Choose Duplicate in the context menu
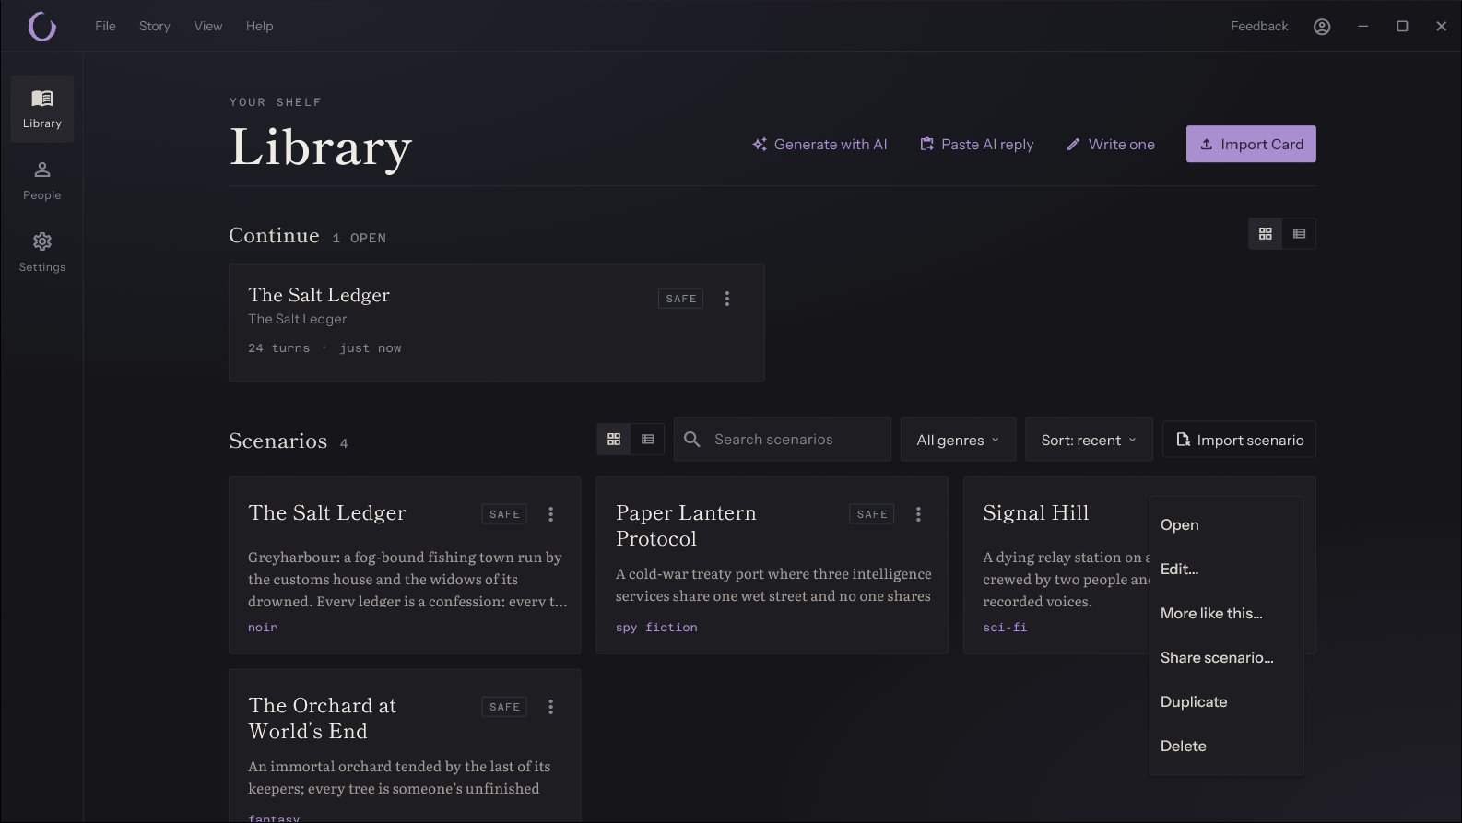The image size is (1462, 823). click(x=1227, y=702)
